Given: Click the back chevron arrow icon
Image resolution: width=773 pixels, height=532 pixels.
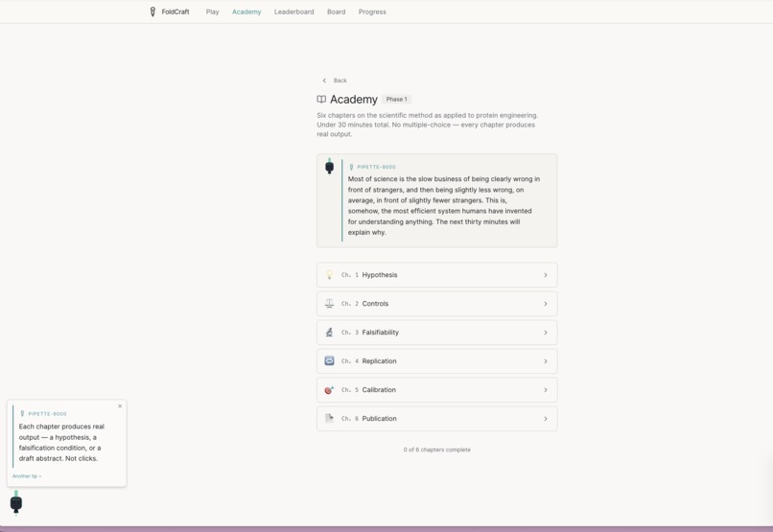Looking at the screenshot, I should click(x=324, y=81).
